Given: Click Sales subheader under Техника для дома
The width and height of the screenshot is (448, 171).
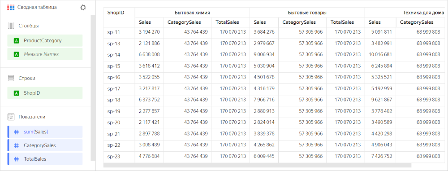Looking at the screenshot, I should tap(375, 22).
